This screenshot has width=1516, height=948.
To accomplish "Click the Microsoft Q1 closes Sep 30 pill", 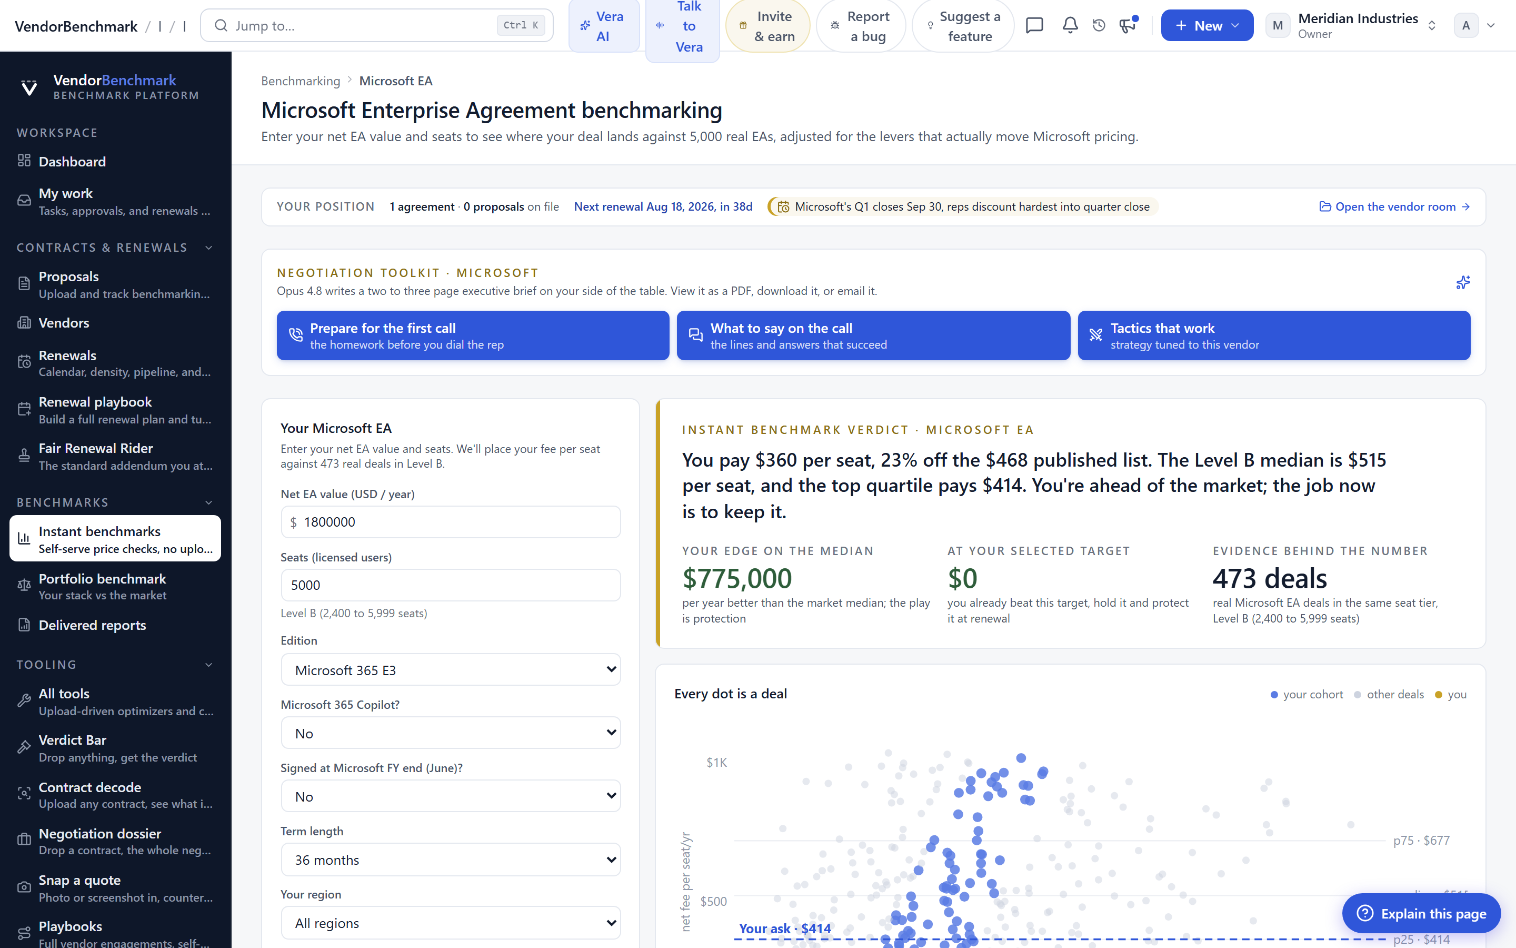I will tap(963, 207).
